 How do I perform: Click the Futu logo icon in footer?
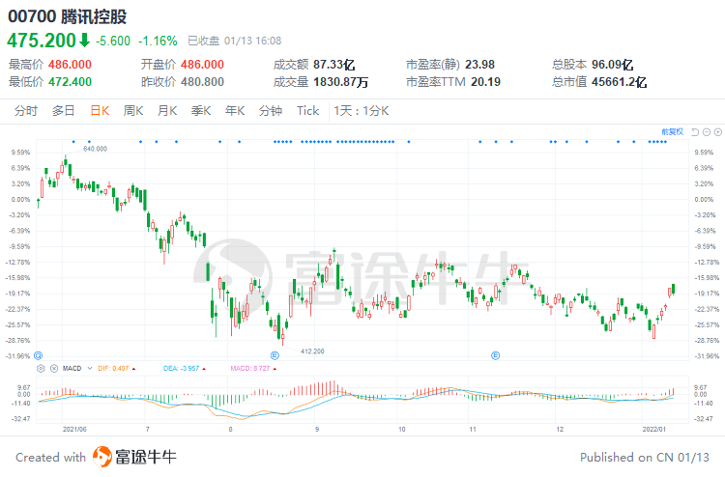coord(101,457)
